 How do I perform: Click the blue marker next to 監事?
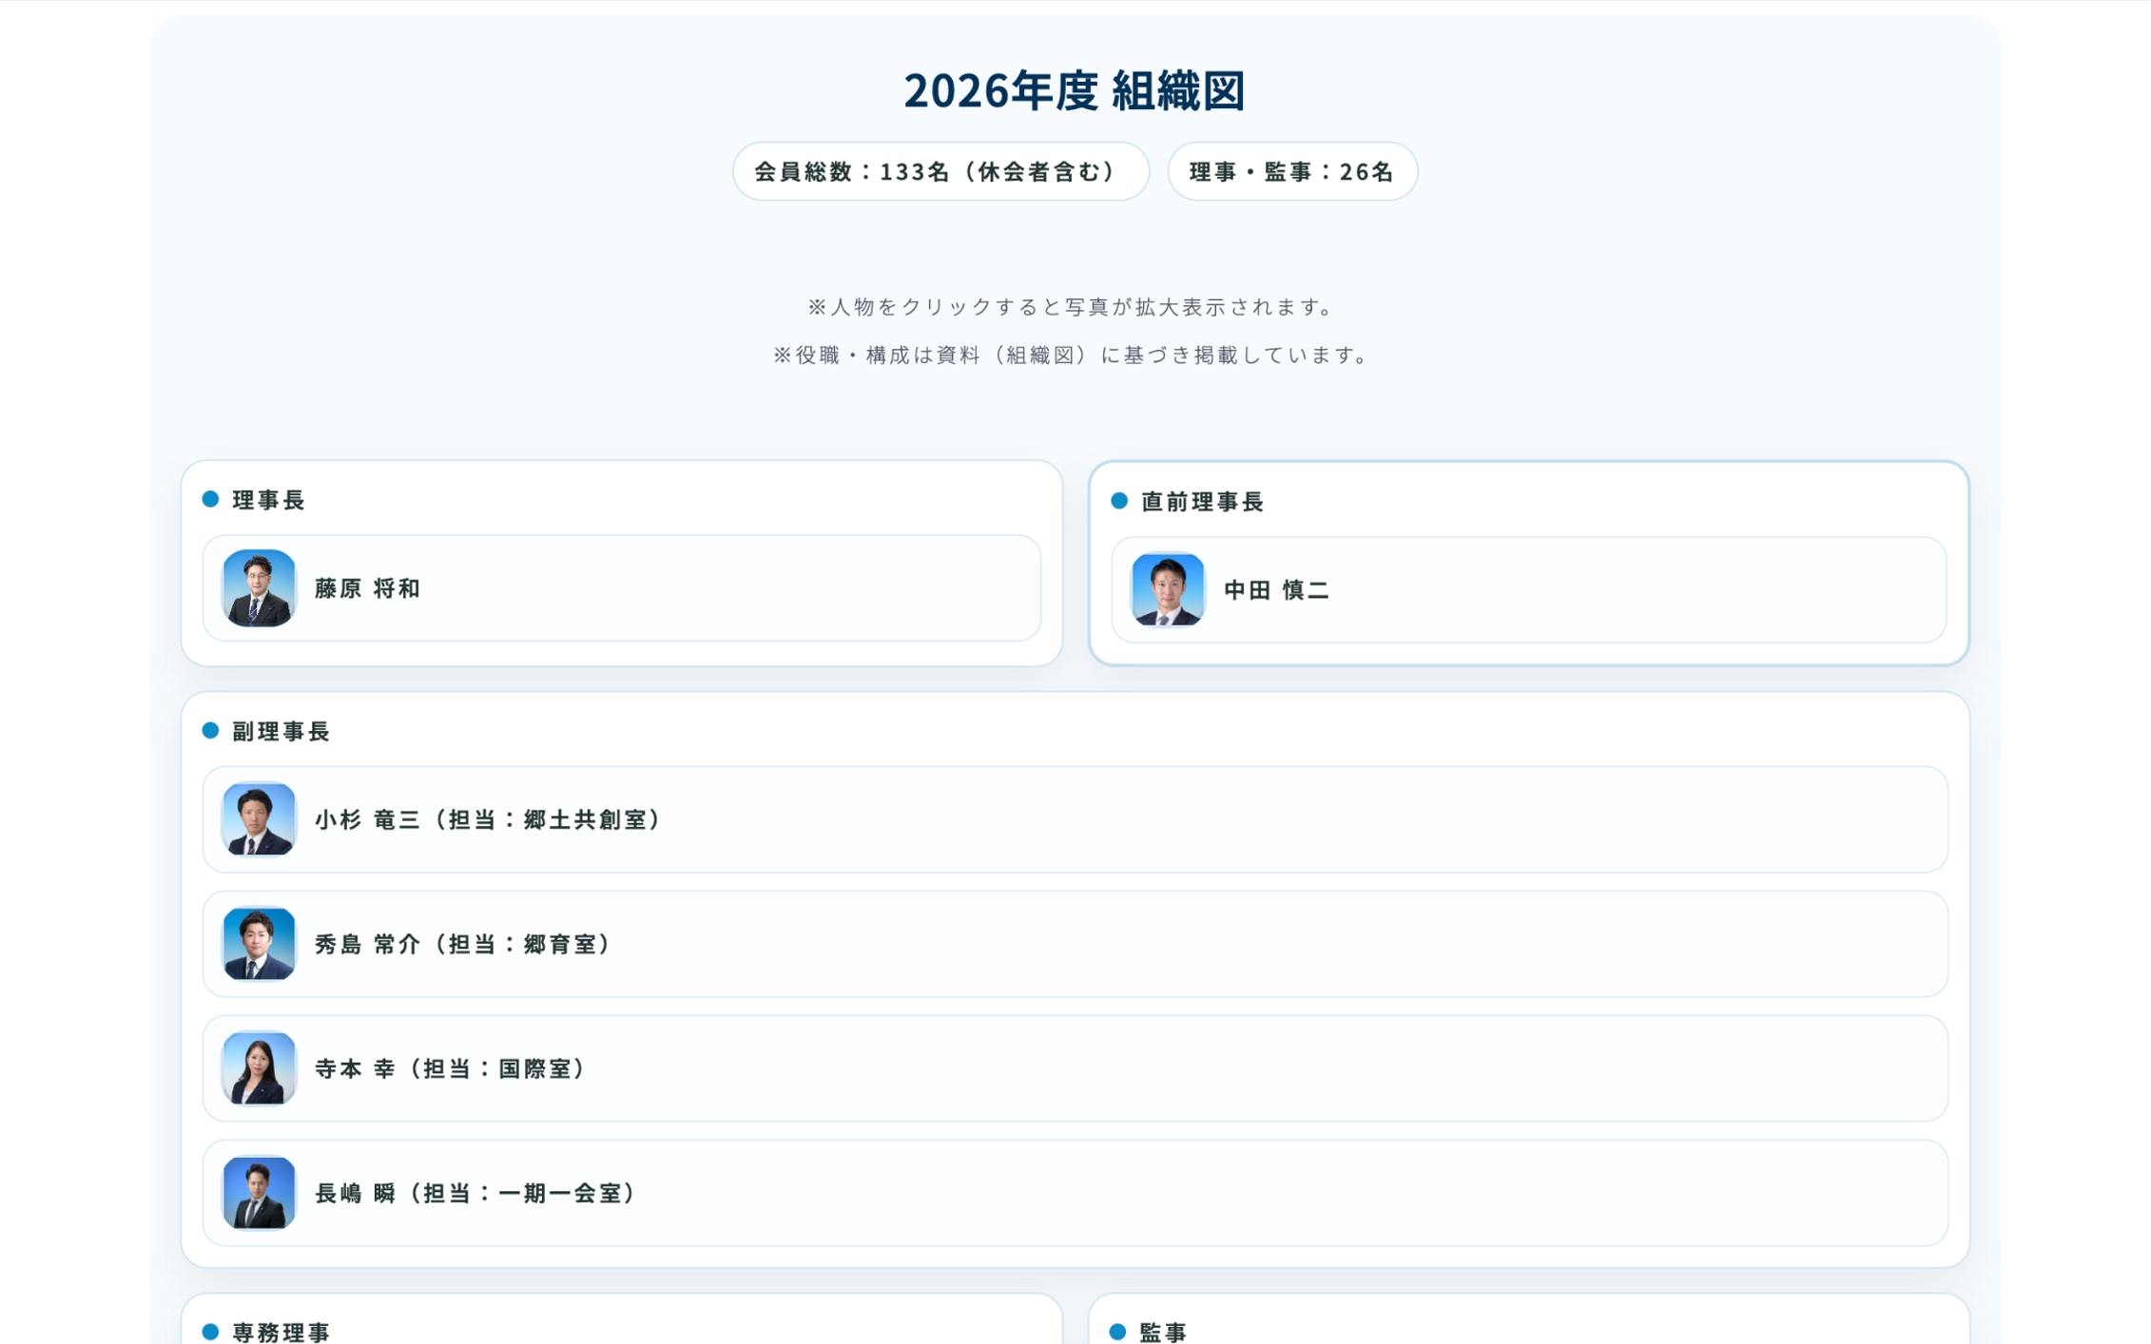coord(1117,1333)
